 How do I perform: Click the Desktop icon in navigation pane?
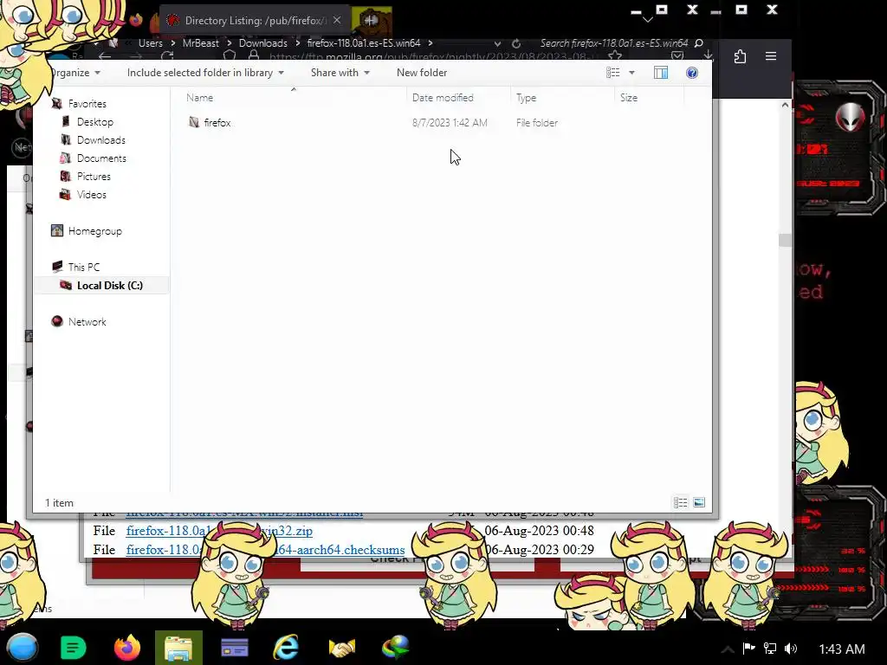66,121
